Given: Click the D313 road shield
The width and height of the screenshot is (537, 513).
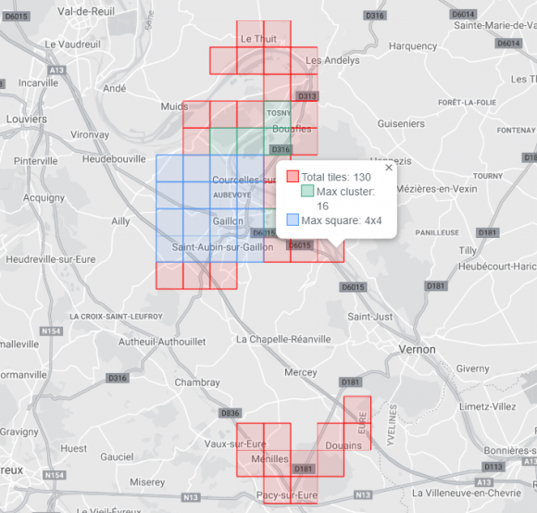Looking at the screenshot, I should tap(307, 96).
